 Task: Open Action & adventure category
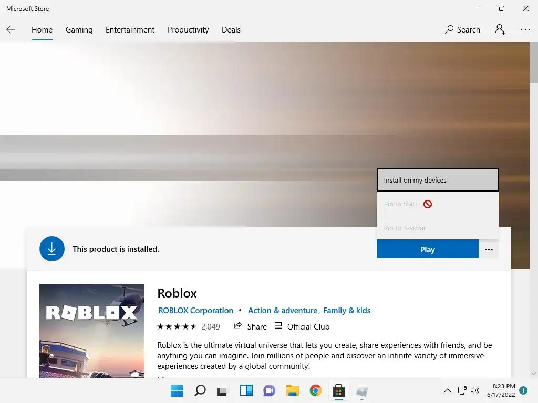[283, 311]
